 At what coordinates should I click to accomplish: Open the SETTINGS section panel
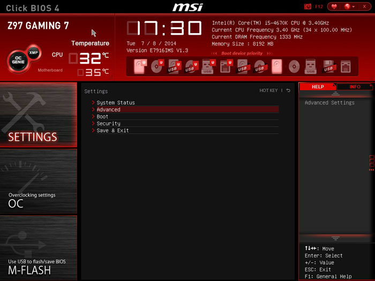[39, 115]
